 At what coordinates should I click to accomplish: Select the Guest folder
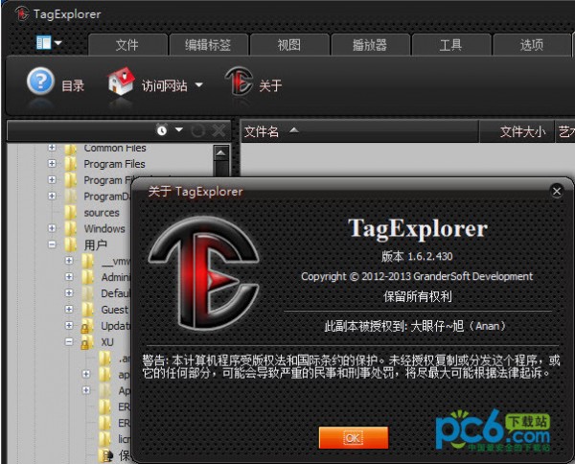pyautogui.click(x=114, y=310)
